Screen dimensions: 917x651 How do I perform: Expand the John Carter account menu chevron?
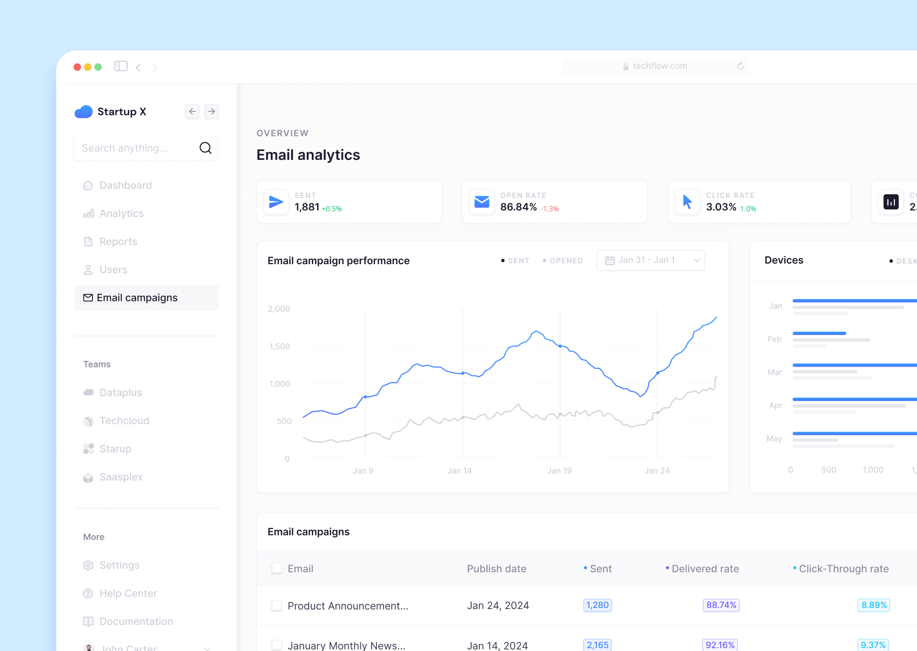(207, 649)
